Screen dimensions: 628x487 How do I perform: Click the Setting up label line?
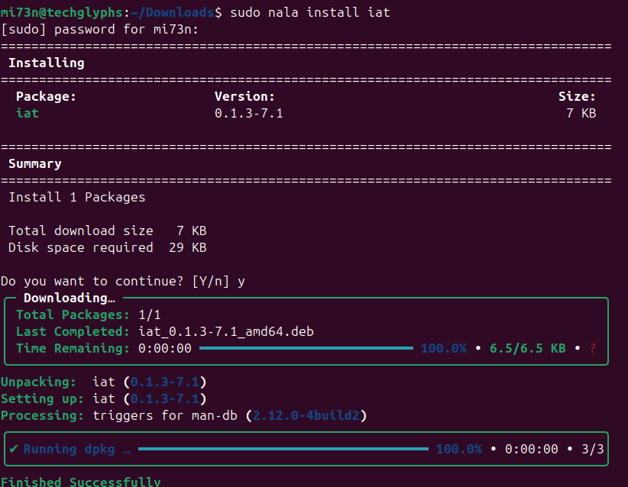tap(104, 399)
